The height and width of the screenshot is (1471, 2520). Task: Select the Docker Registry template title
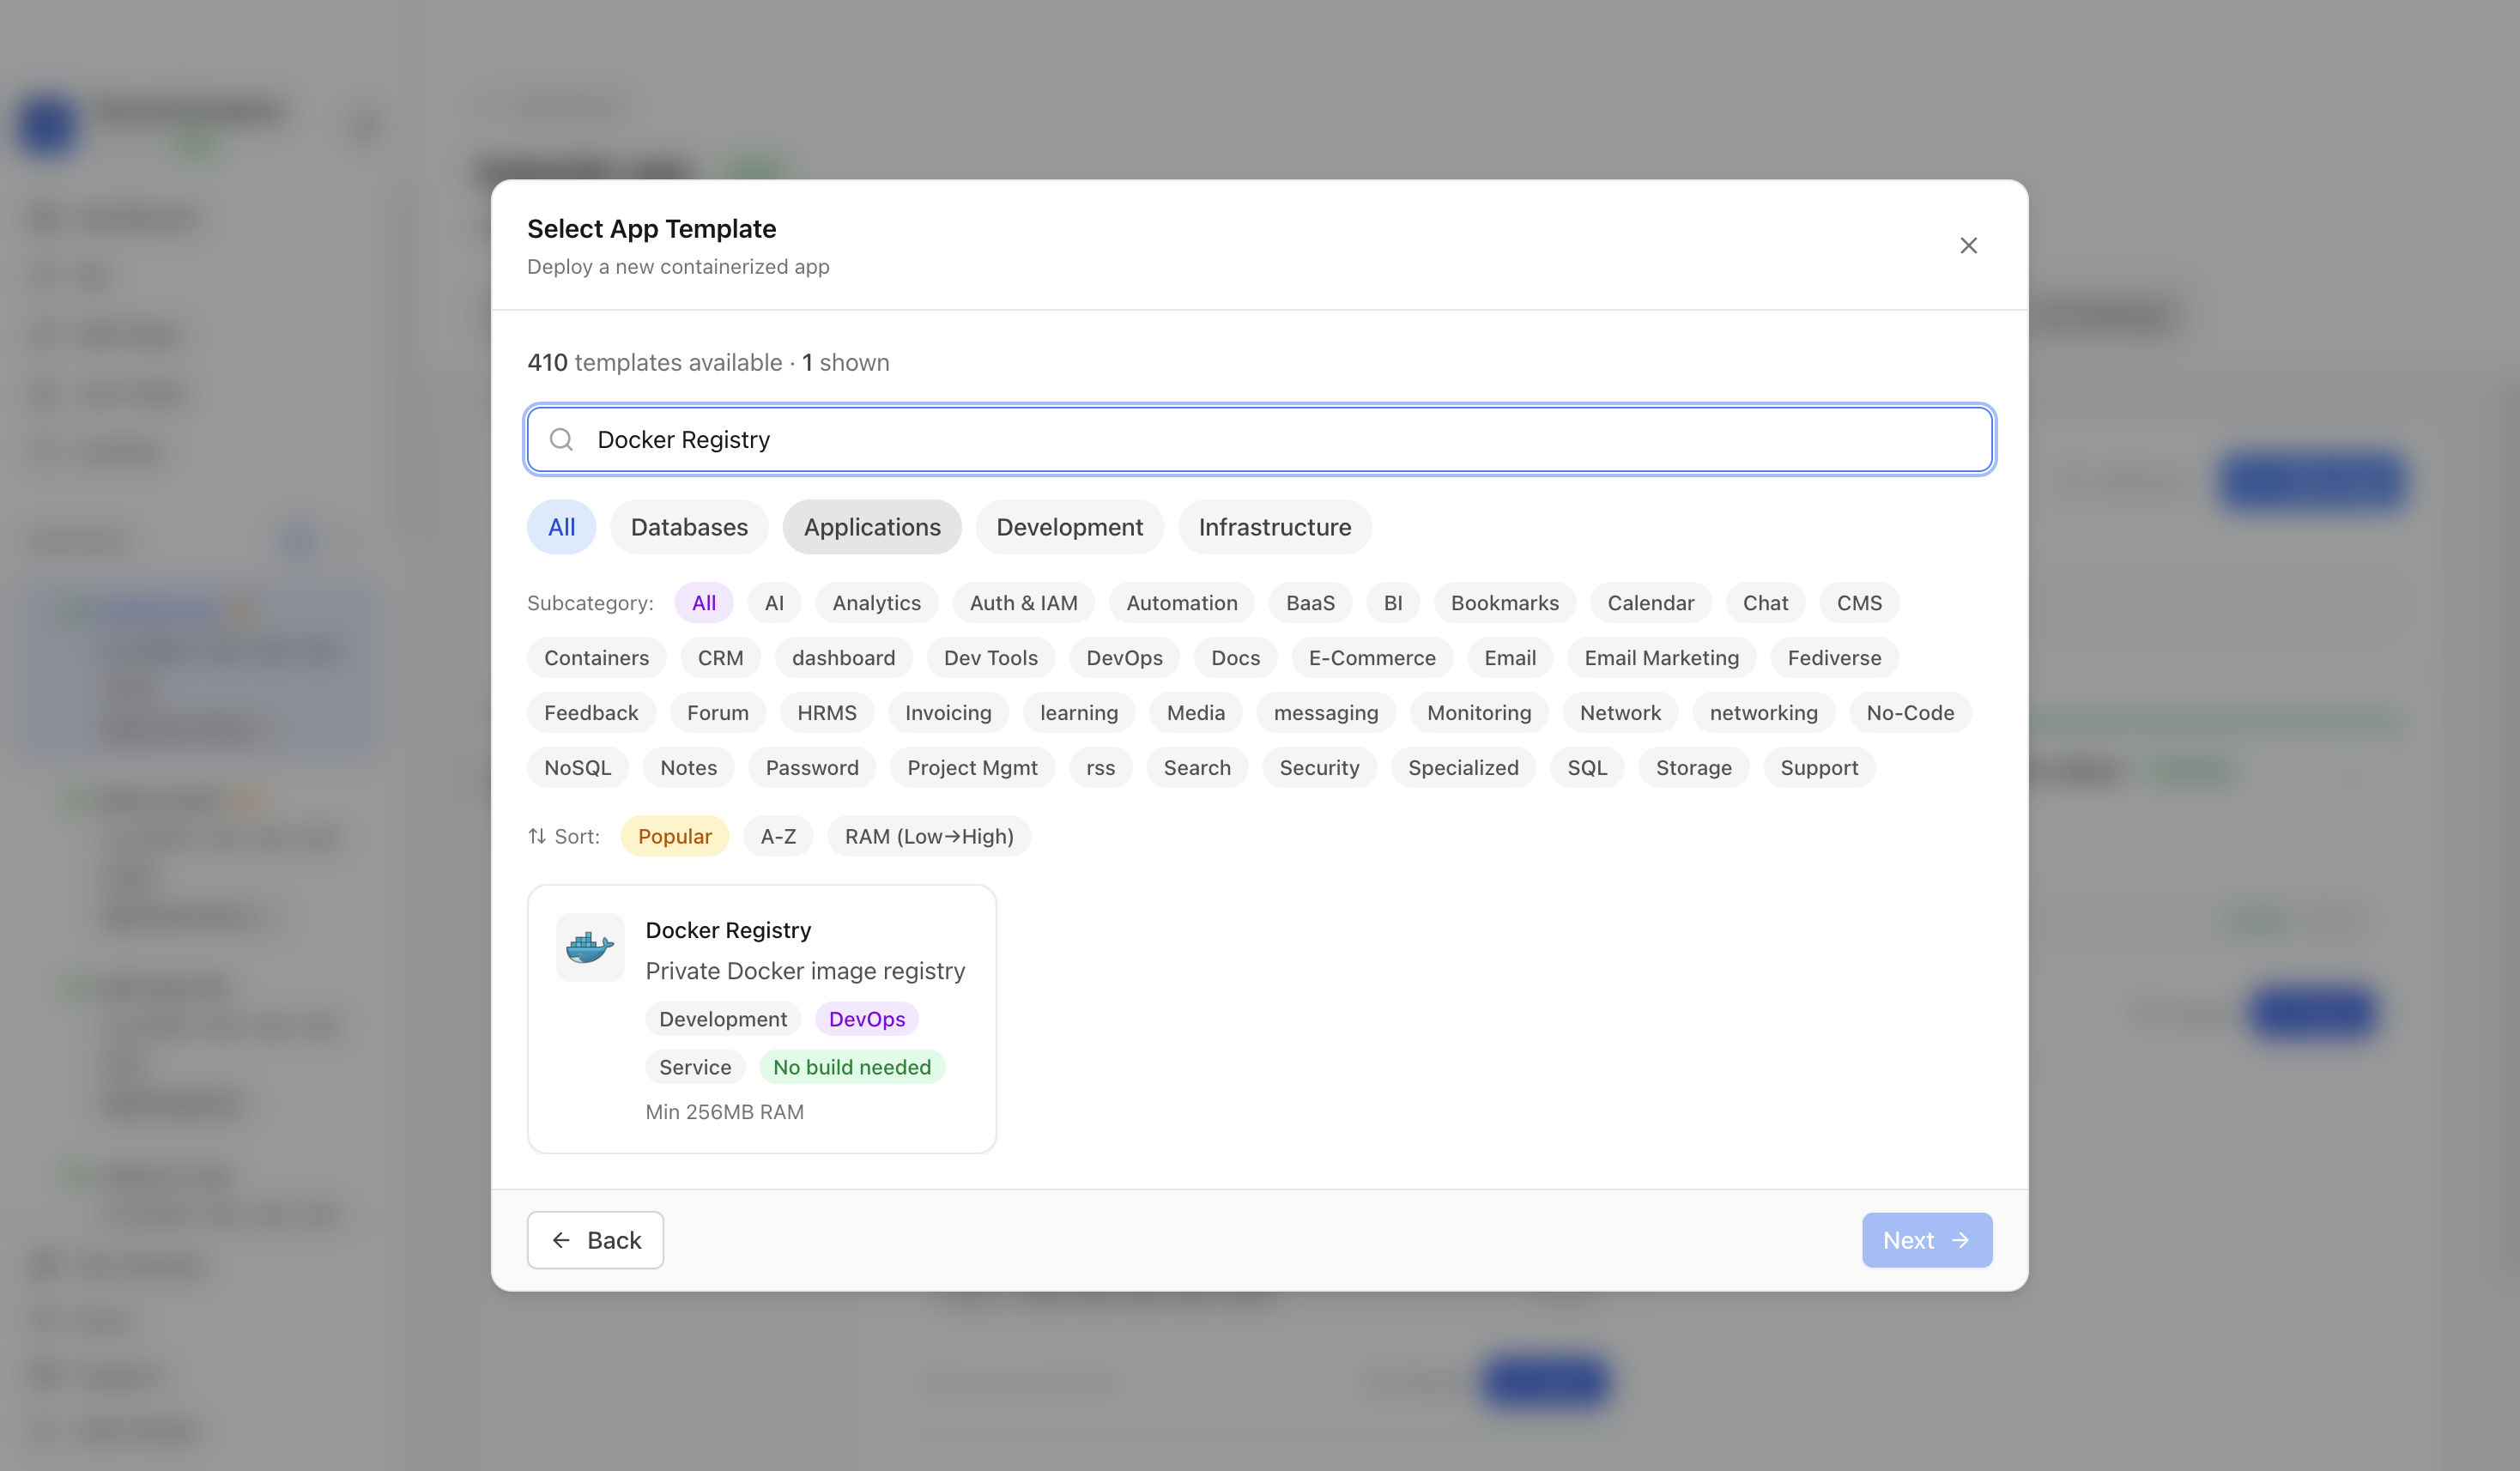[728, 930]
